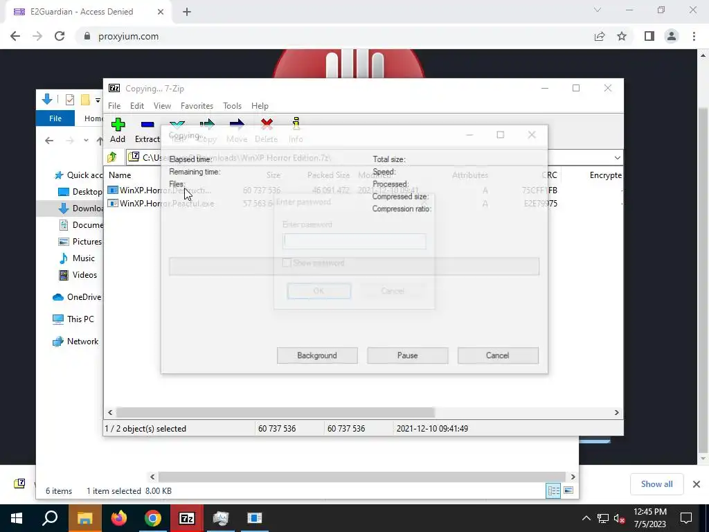Image resolution: width=709 pixels, height=532 pixels.
Task: Open the Help menu in 7-Zip
Action: (x=260, y=106)
